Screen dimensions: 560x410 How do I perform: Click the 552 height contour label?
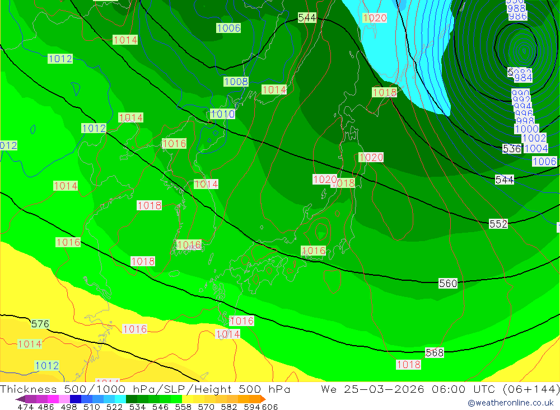tap(498, 224)
